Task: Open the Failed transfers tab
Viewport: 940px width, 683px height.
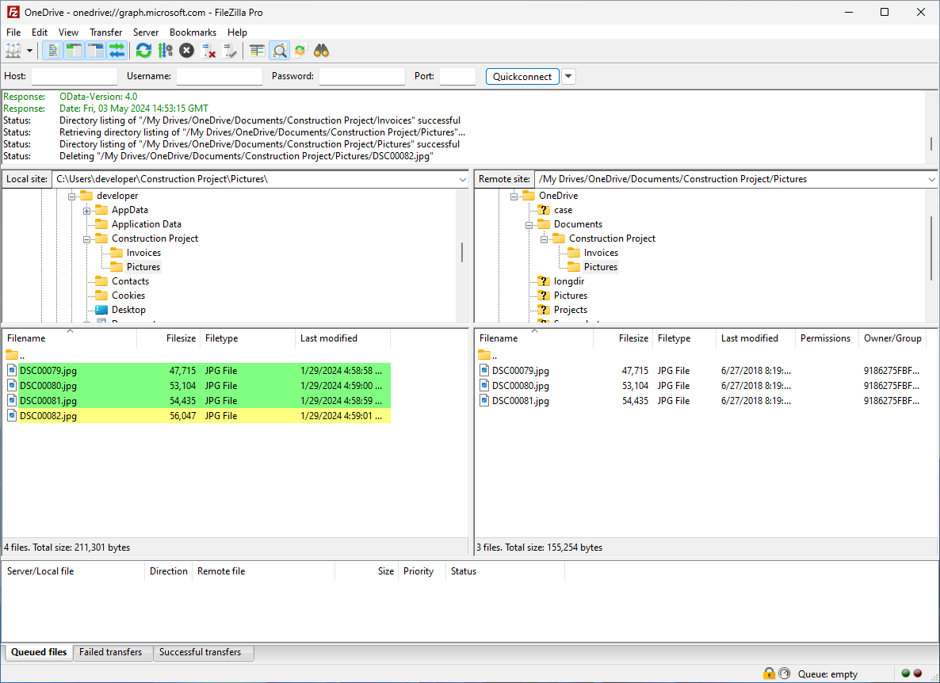Action: point(113,652)
